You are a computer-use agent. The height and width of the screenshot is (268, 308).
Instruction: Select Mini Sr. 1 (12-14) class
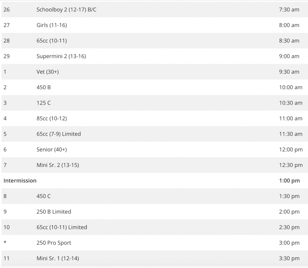[x=58, y=258]
